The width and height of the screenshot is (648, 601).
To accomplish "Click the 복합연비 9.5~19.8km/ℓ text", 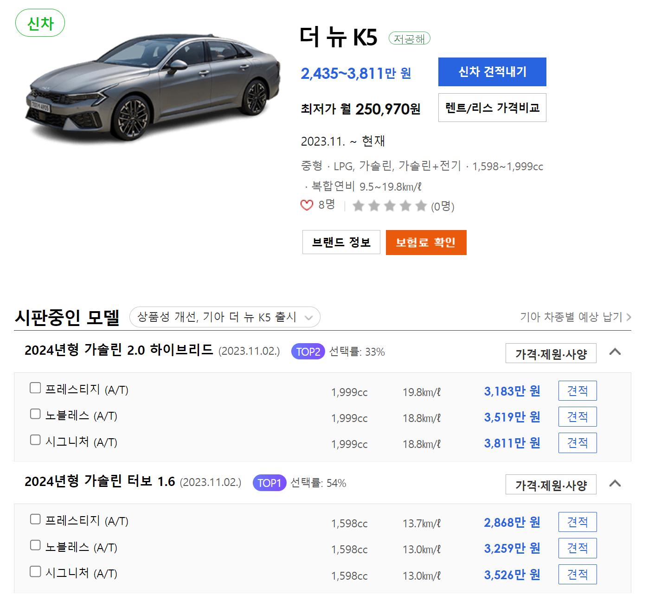I will click(366, 186).
